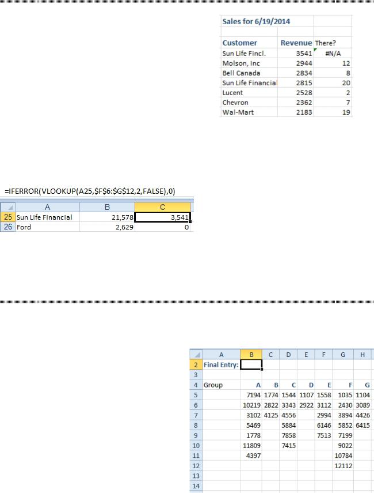The width and height of the screenshot is (374, 493).
Task: Select revenue value 3541
Action: click(x=296, y=54)
